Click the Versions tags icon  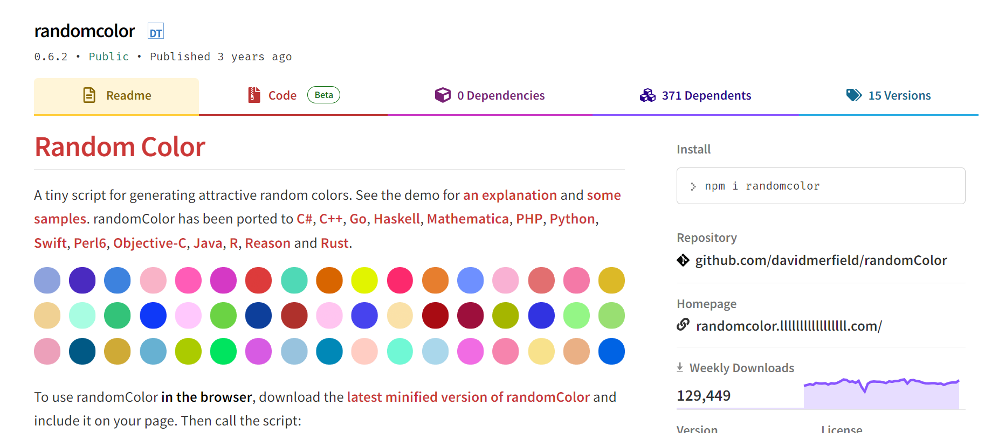click(x=854, y=95)
